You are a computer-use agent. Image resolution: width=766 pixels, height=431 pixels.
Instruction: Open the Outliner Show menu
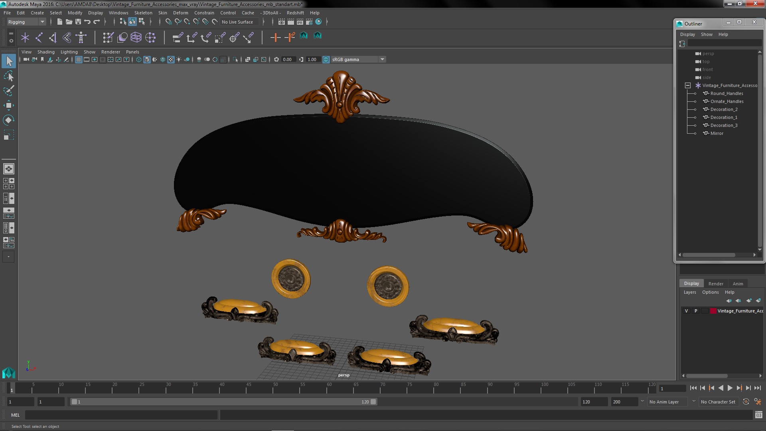coord(707,34)
